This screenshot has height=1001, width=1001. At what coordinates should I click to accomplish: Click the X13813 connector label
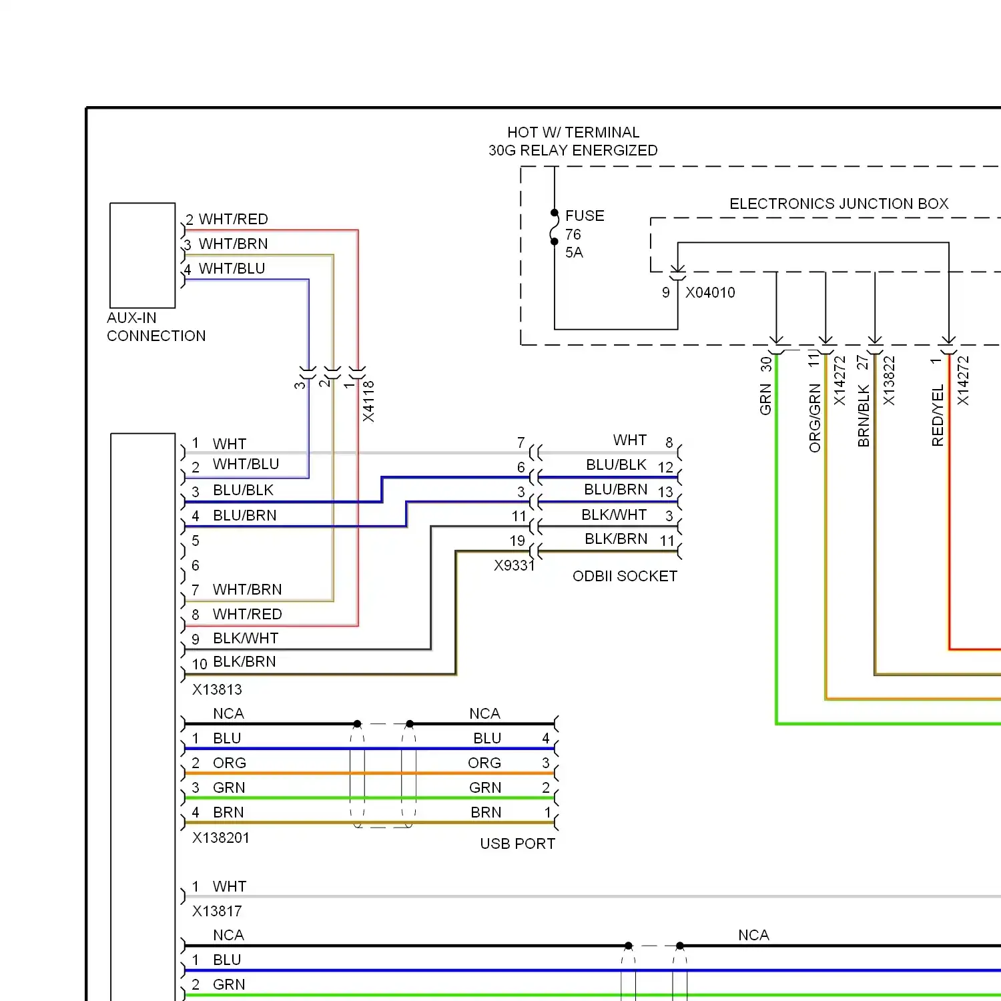(x=217, y=689)
